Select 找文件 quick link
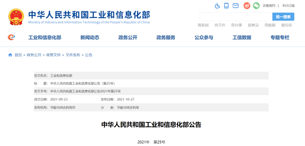Image resolution: width=305 pixels, height=146 pixels. tap(220, 25)
